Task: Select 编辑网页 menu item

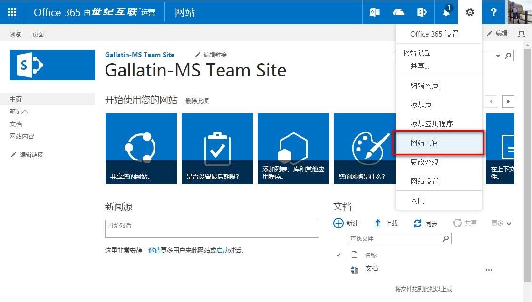Action: (425, 85)
